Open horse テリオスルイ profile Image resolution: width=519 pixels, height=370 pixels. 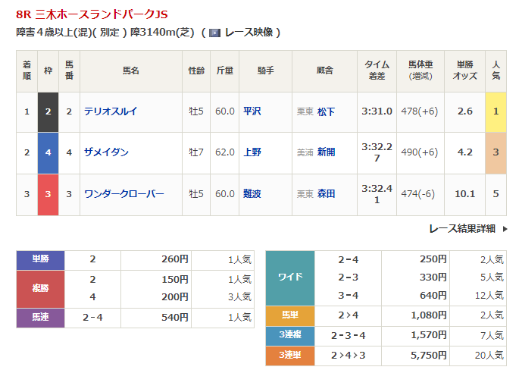(111, 111)
